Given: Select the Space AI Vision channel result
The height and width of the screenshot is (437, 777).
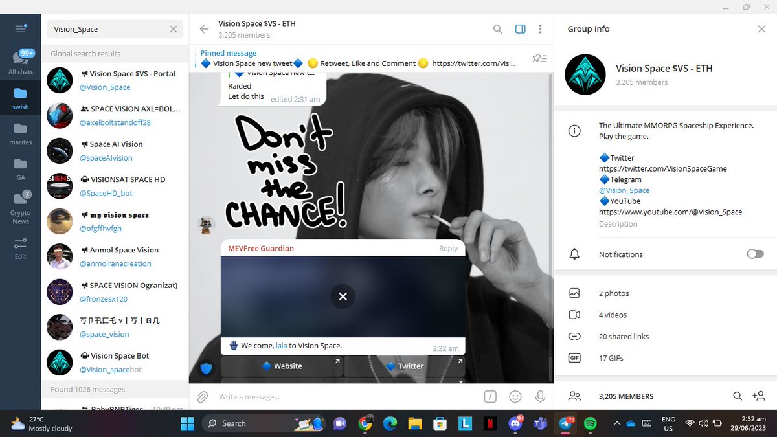Looking at the screenshot, I should (x=115, y=150).
